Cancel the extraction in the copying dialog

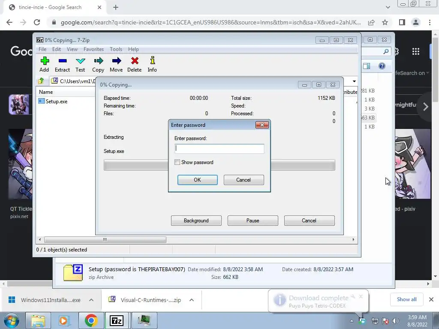pos(310,221)
